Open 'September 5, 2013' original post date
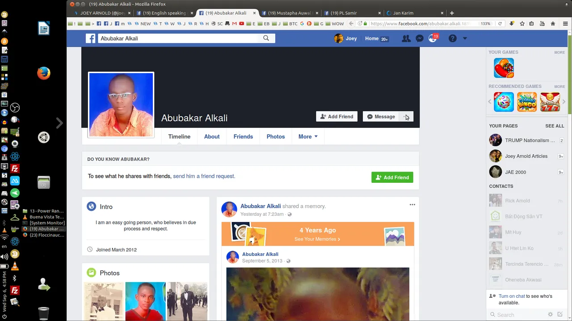The height and width of the screenshot is (321, 572). (x=262, y=261)
